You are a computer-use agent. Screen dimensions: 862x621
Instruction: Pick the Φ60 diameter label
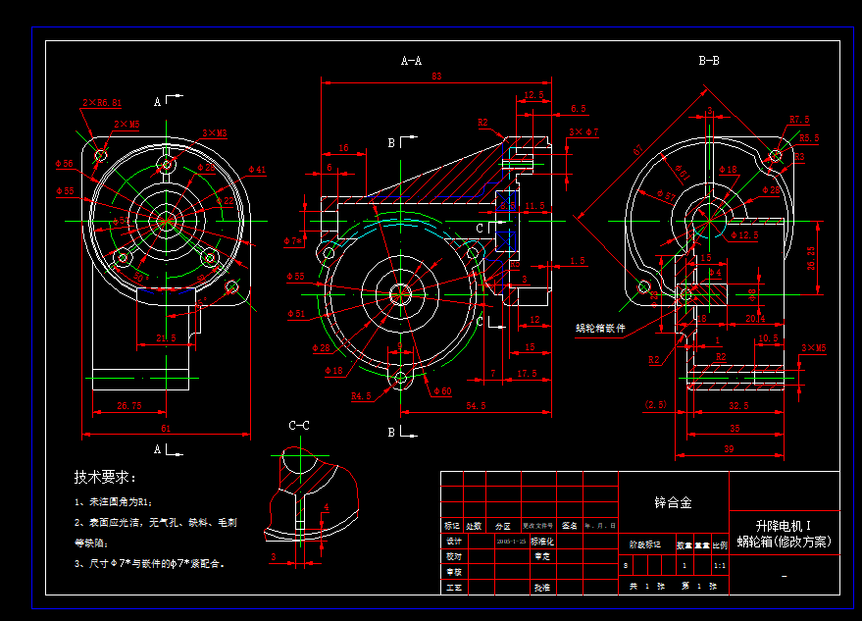coord(442,391)
